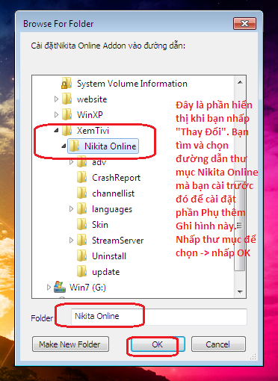Select the Win7 (G:) drive label
The height and width of the screenshot is (381, 278).
coord(87,288)
